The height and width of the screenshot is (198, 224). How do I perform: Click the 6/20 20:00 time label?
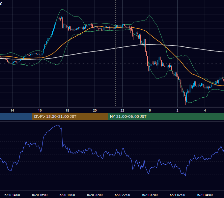coord(95,195)
